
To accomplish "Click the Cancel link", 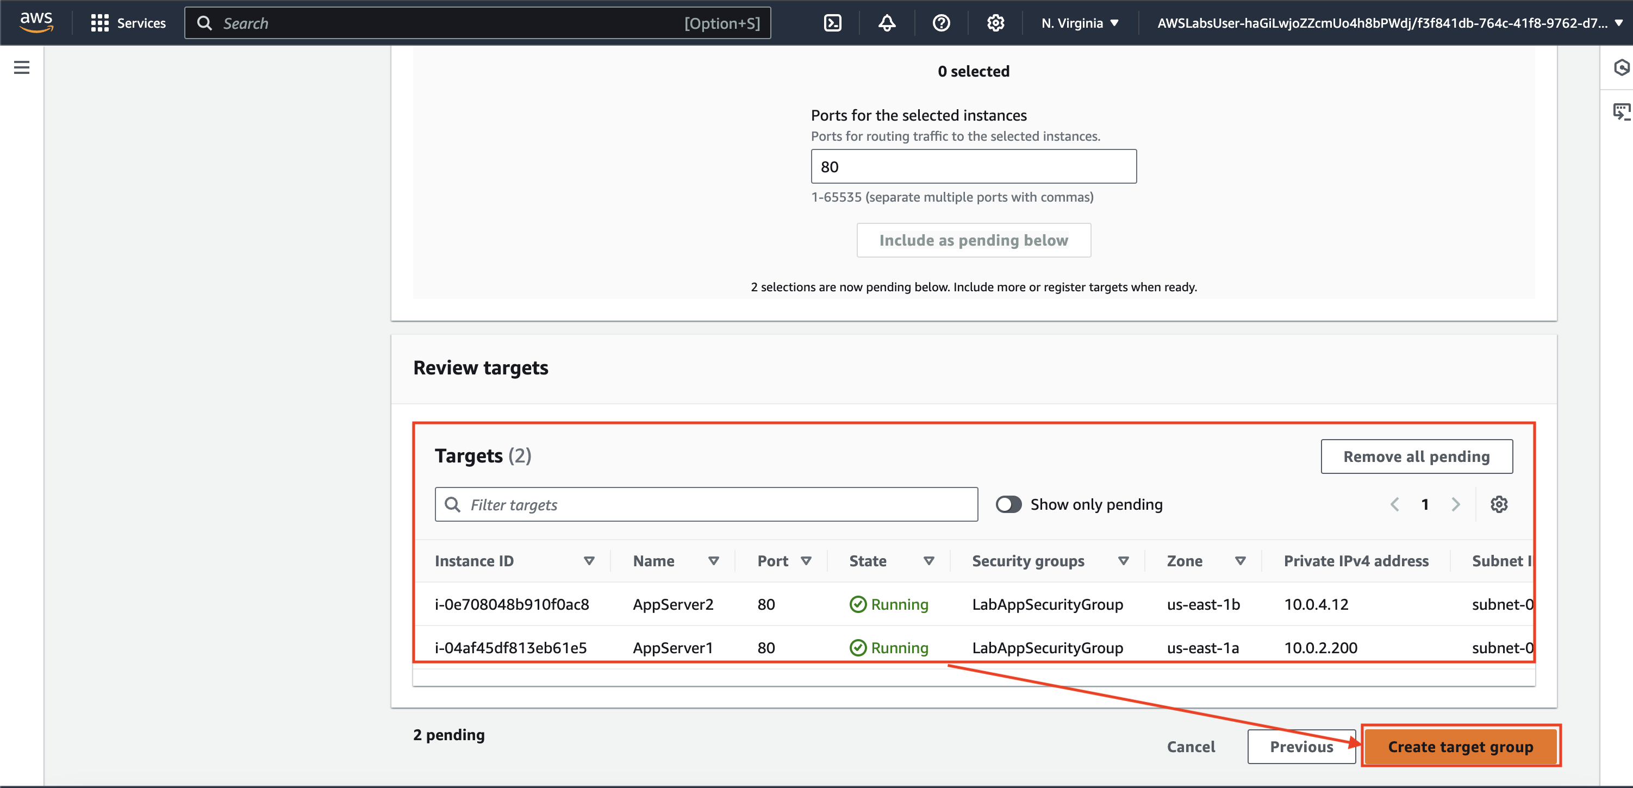I will [1191, 747].
